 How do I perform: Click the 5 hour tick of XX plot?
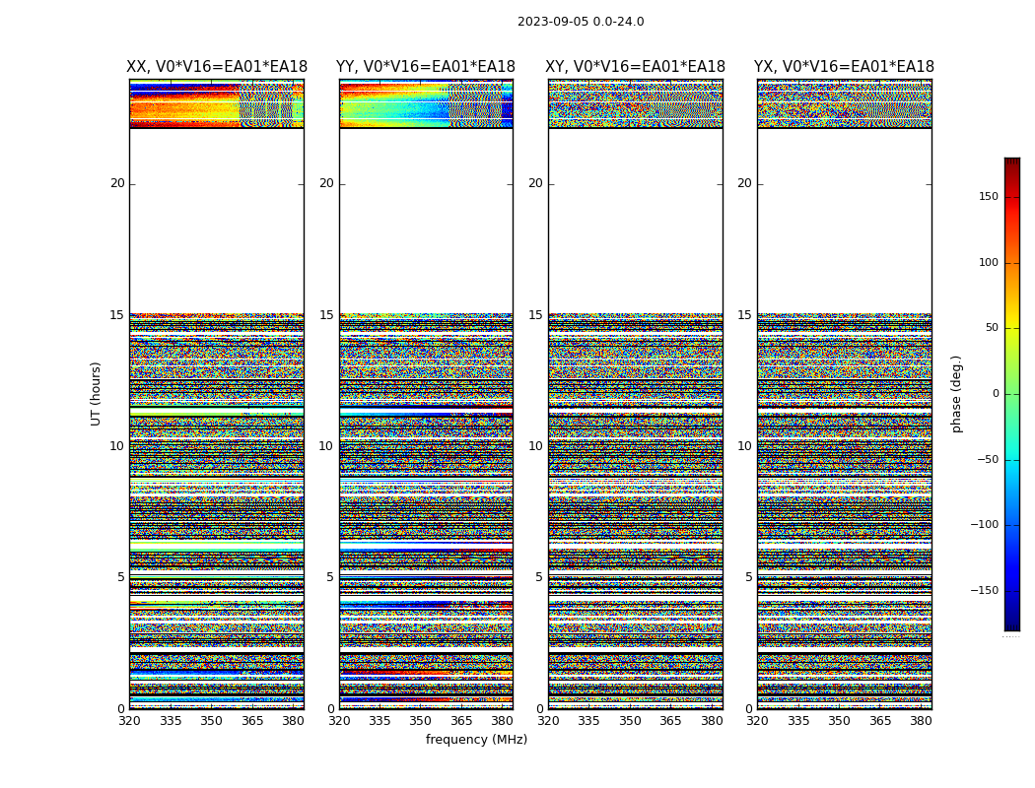(x=121, y=577)
